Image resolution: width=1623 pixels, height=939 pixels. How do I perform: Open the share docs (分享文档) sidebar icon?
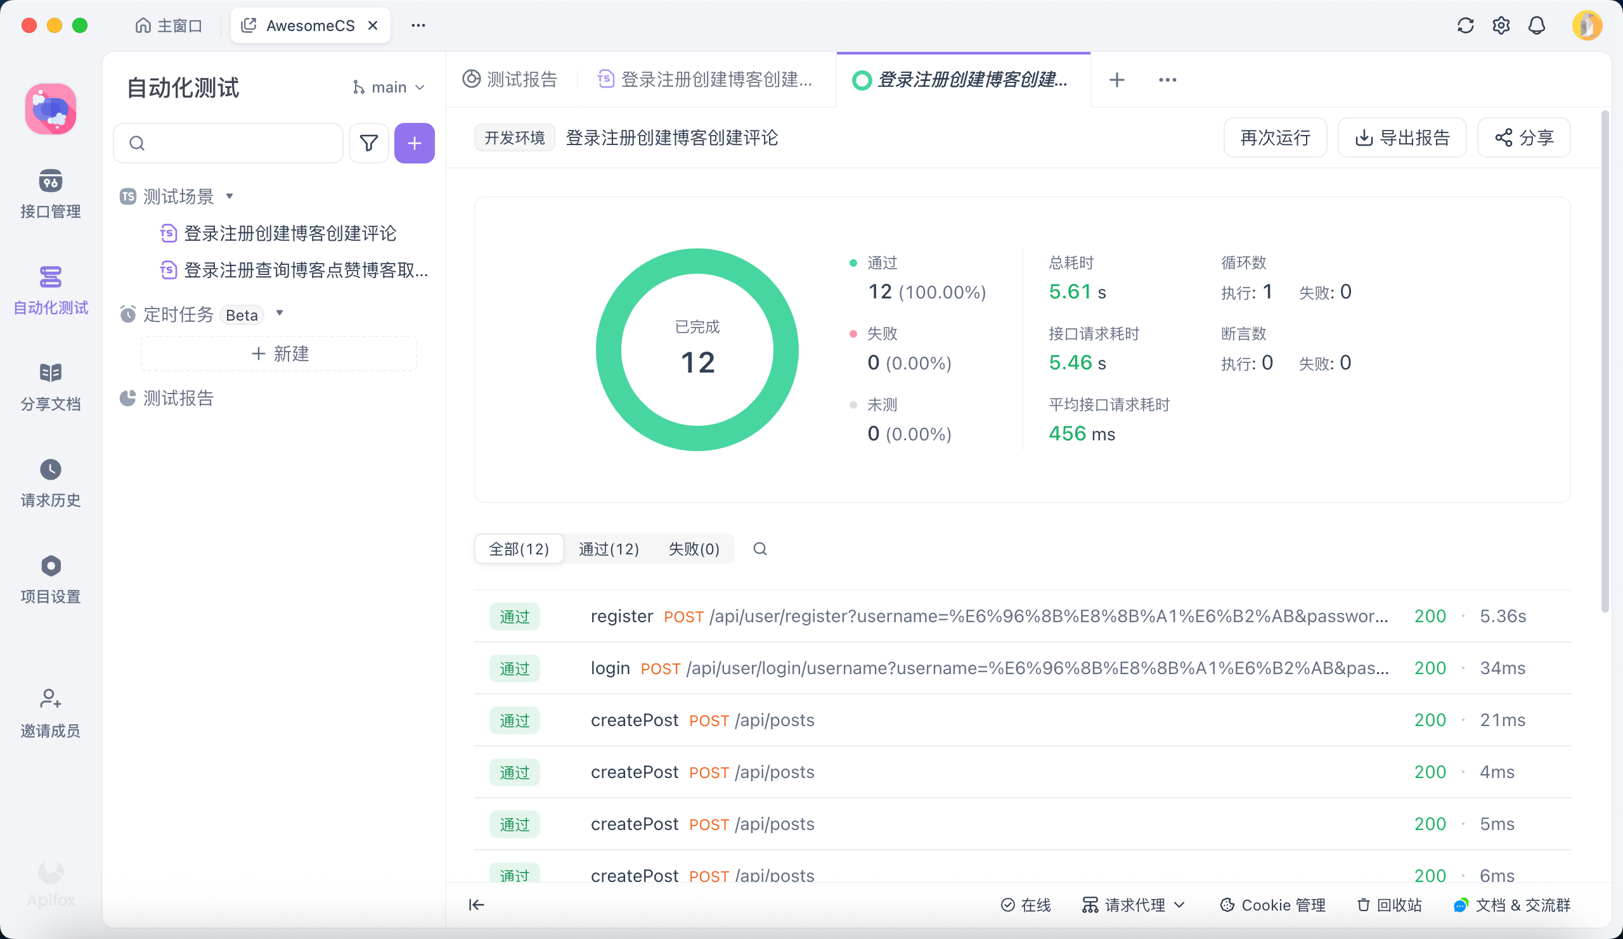(x=50, y=373)
